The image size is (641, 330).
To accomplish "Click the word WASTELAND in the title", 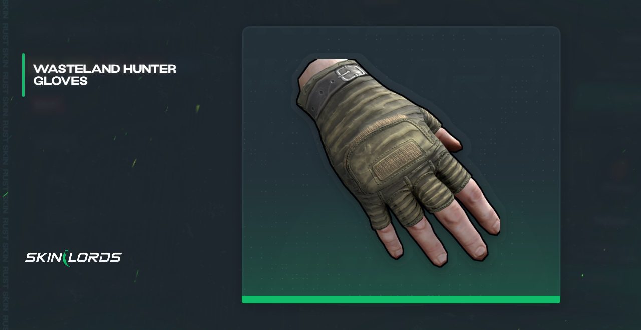I will point(69,69).
